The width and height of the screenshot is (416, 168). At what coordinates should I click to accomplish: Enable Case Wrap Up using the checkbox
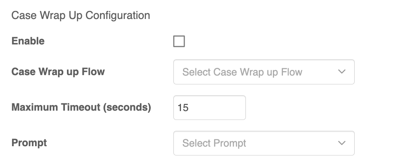179,41
